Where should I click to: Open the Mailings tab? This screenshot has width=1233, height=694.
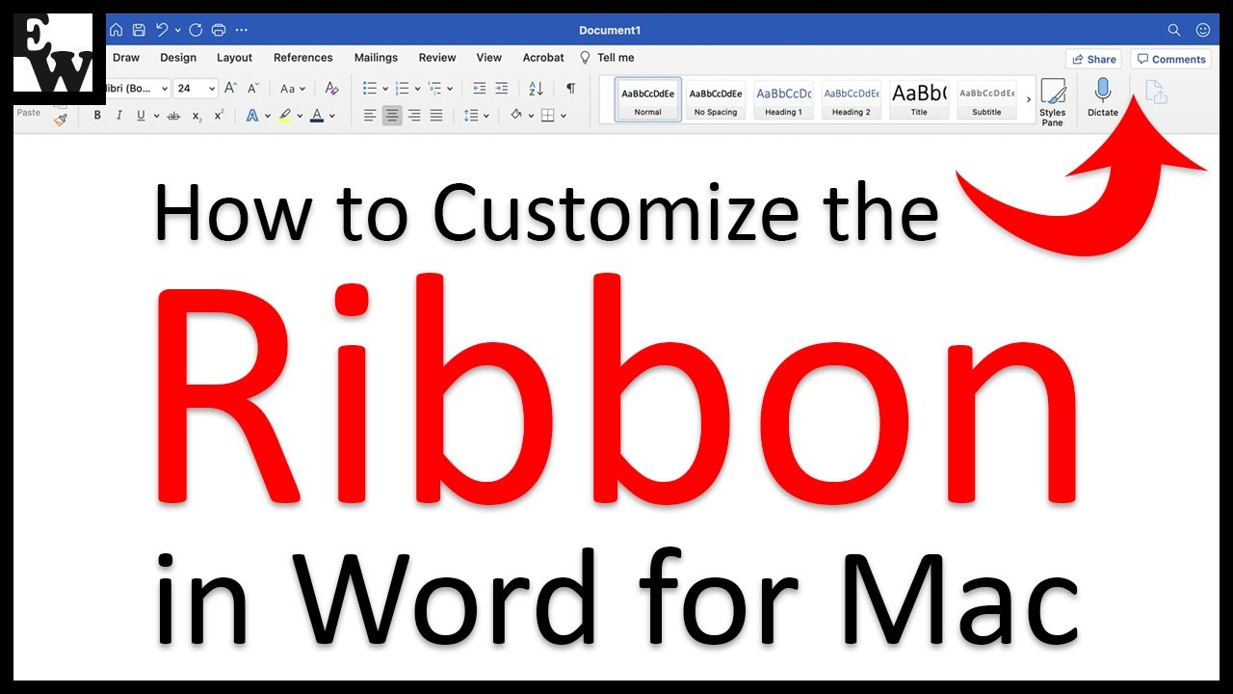click(x=376, y=58)
